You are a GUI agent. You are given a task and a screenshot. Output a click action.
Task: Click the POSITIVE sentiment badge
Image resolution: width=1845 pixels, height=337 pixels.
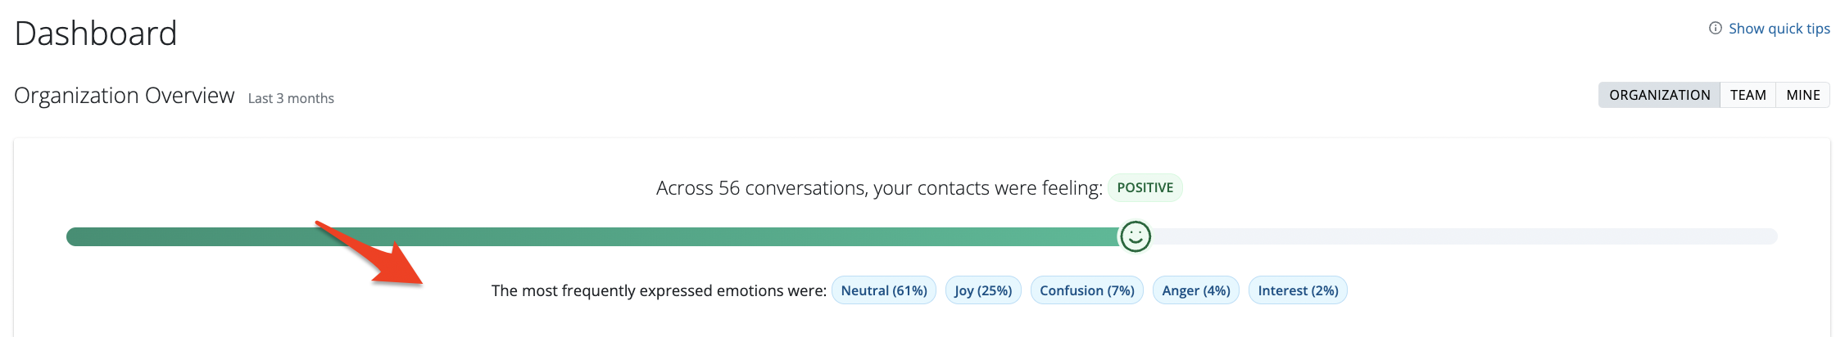(x=1145, y=188)
